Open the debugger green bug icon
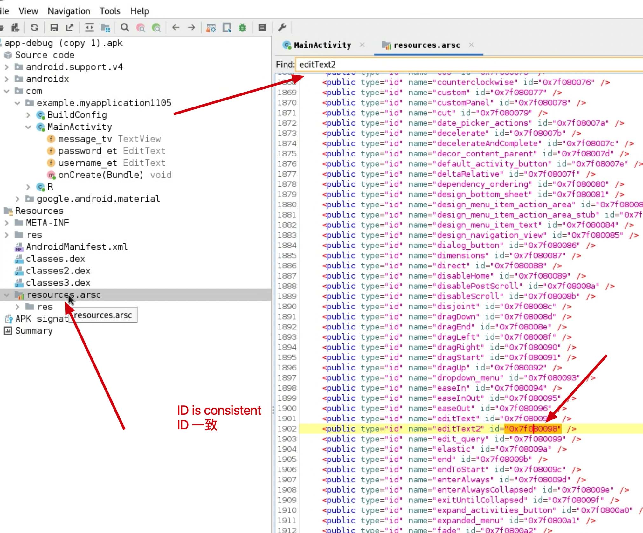Image resolution: width=643 pixels, height=533 pixels. (243, 28)
